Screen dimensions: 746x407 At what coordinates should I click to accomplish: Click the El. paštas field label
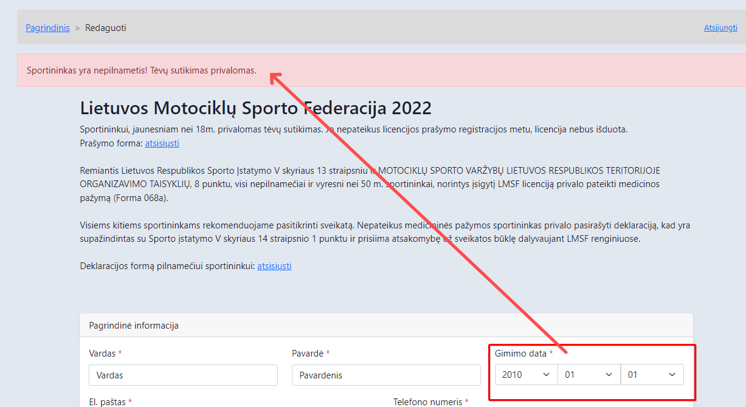pyautogui.click(x=111, y=402)
